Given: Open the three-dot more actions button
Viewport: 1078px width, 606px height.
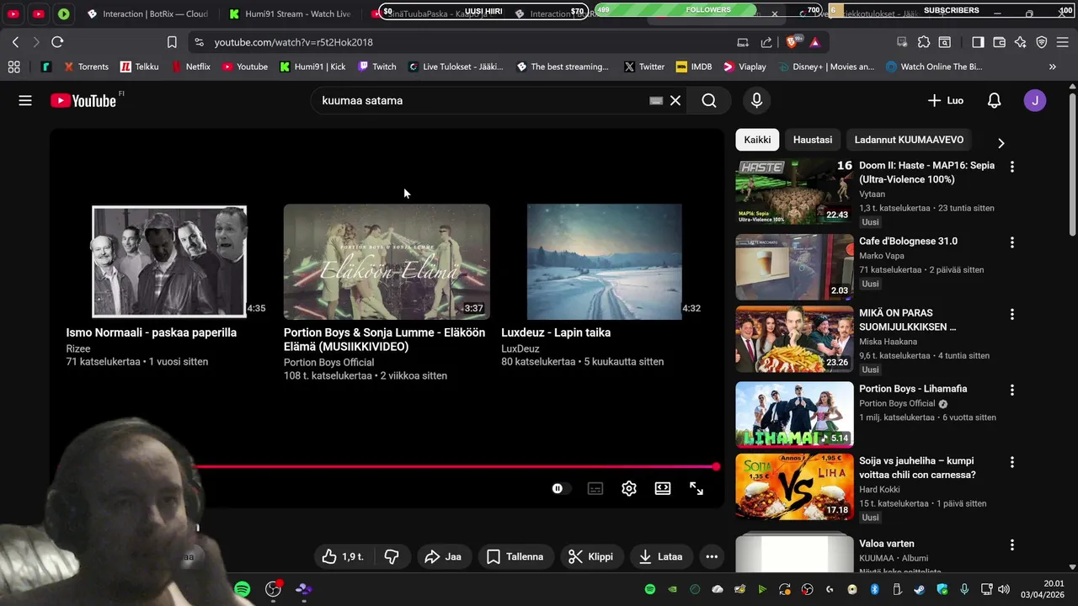Looking at the screenshot, I should pyautogui.click(x=712, y=556).
